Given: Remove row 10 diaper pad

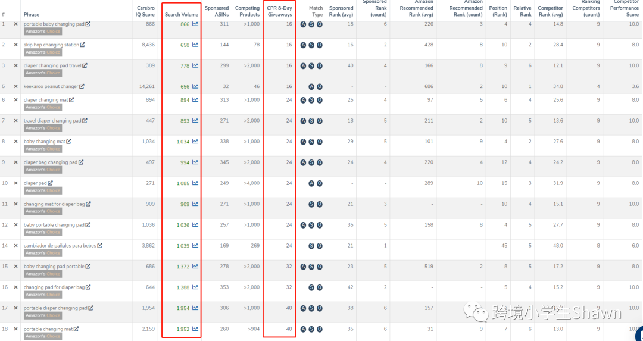Looking at the screenshot, I should point(15,183).
